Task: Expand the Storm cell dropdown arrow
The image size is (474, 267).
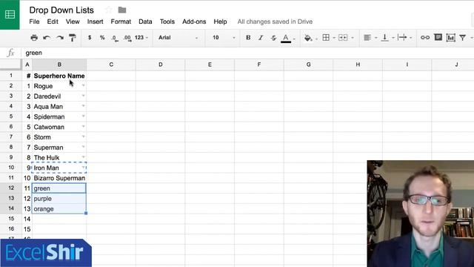Action: tap(83, 136)
